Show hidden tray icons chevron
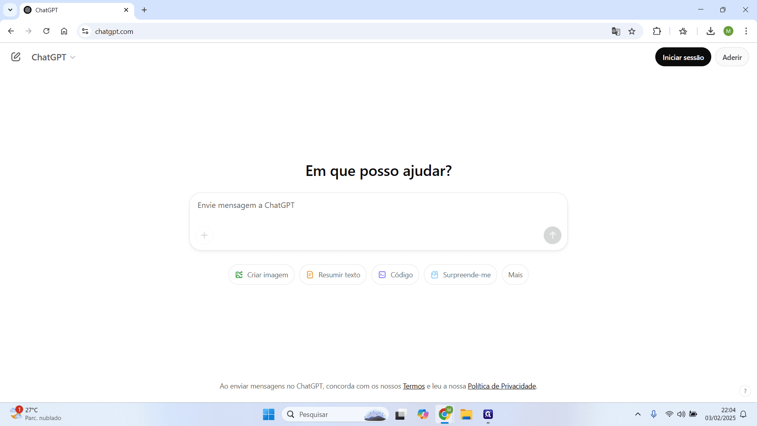 point(638,415)
